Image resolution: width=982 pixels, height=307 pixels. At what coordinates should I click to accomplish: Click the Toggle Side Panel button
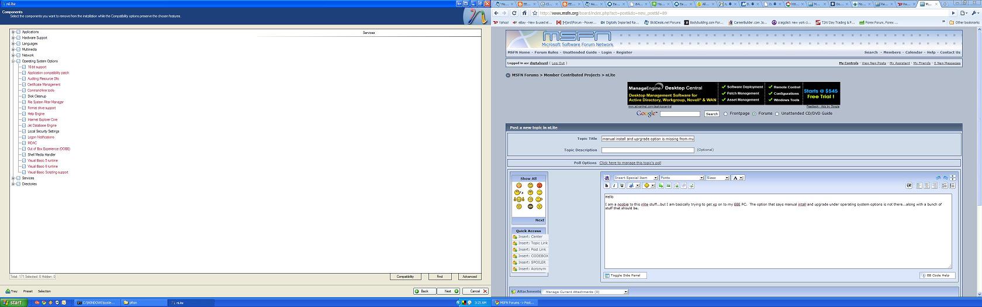click(625, 275)
